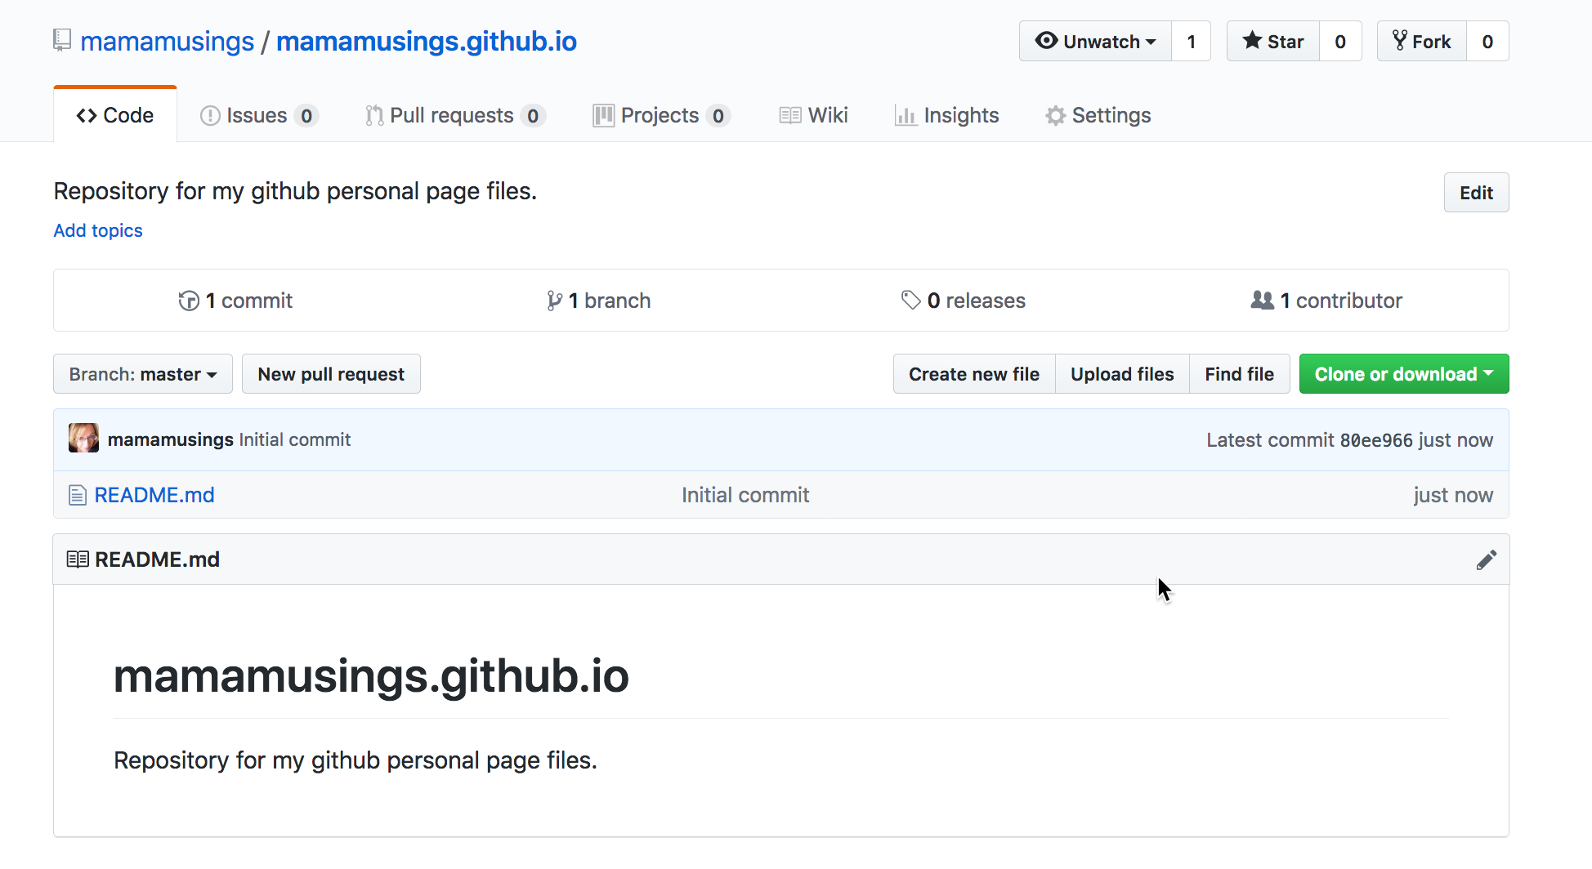Click Edit to change the description
This screenshot has width=1592, height=869.
tap(1476, 193)
